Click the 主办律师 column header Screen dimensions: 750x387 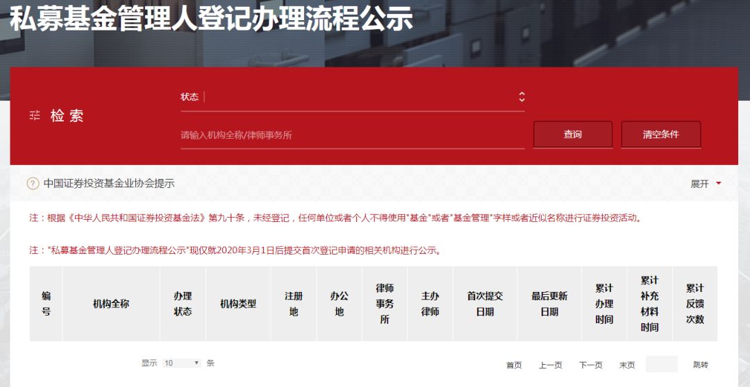(430, 304)
